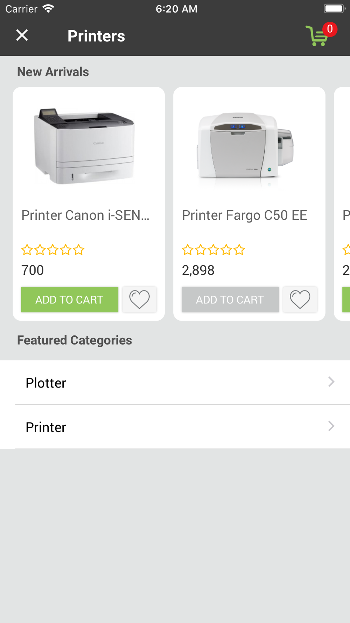Open the Printer category row

[175, 427]
